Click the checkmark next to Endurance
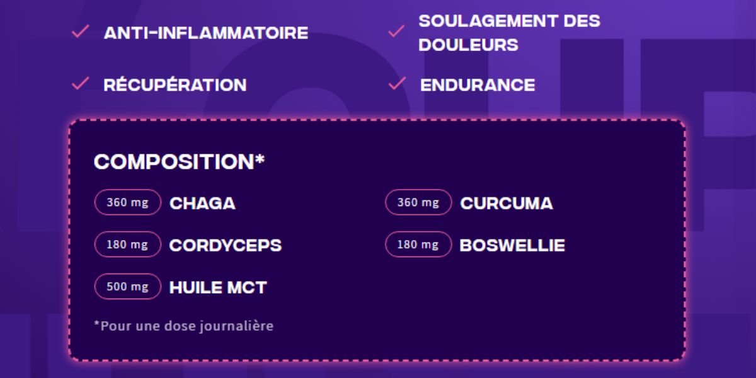The image size is (756, 378). click(397, 84)
